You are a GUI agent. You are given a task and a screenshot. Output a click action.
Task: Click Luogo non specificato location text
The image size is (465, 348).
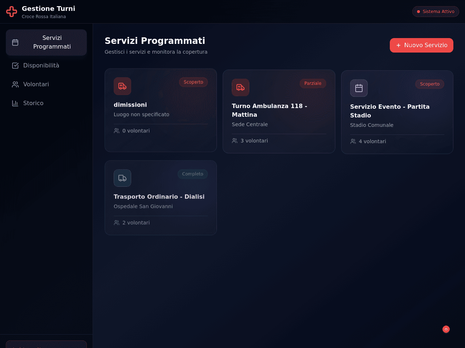point(141,115)
